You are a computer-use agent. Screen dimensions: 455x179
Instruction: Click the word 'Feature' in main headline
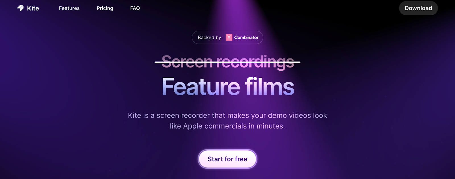201,87
